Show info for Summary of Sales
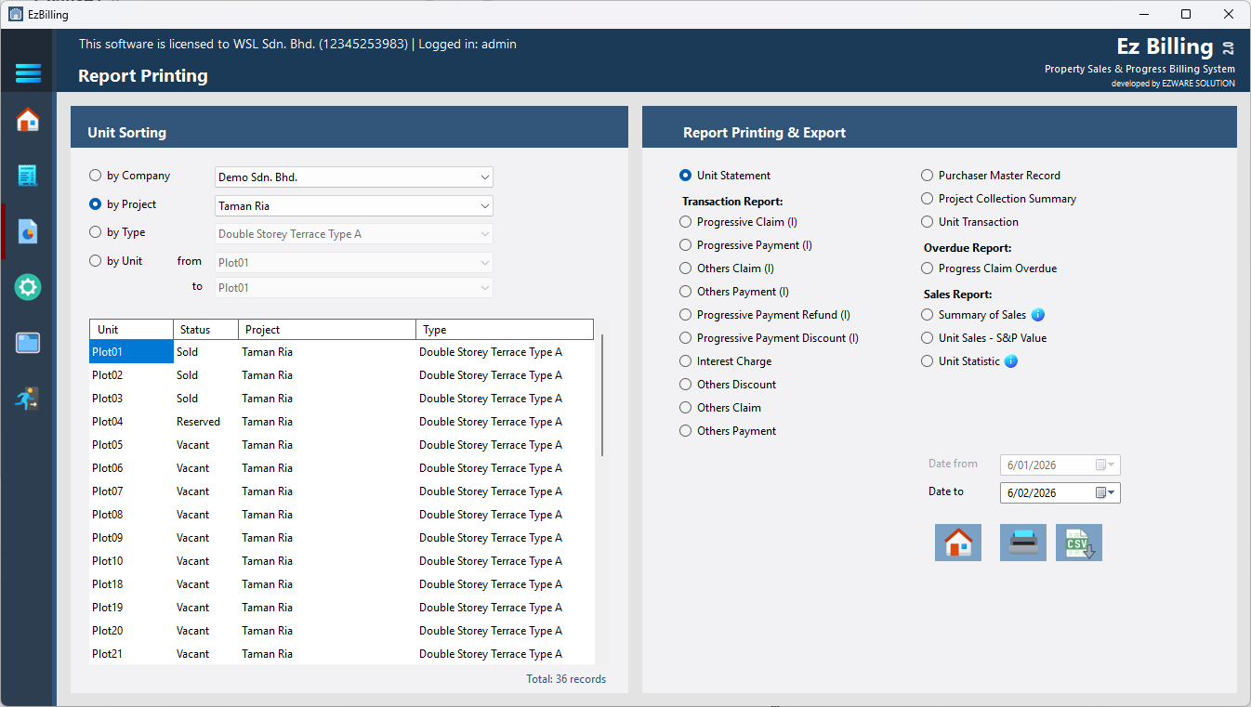The image size is (1251, 707). (x=1038, y=315)
